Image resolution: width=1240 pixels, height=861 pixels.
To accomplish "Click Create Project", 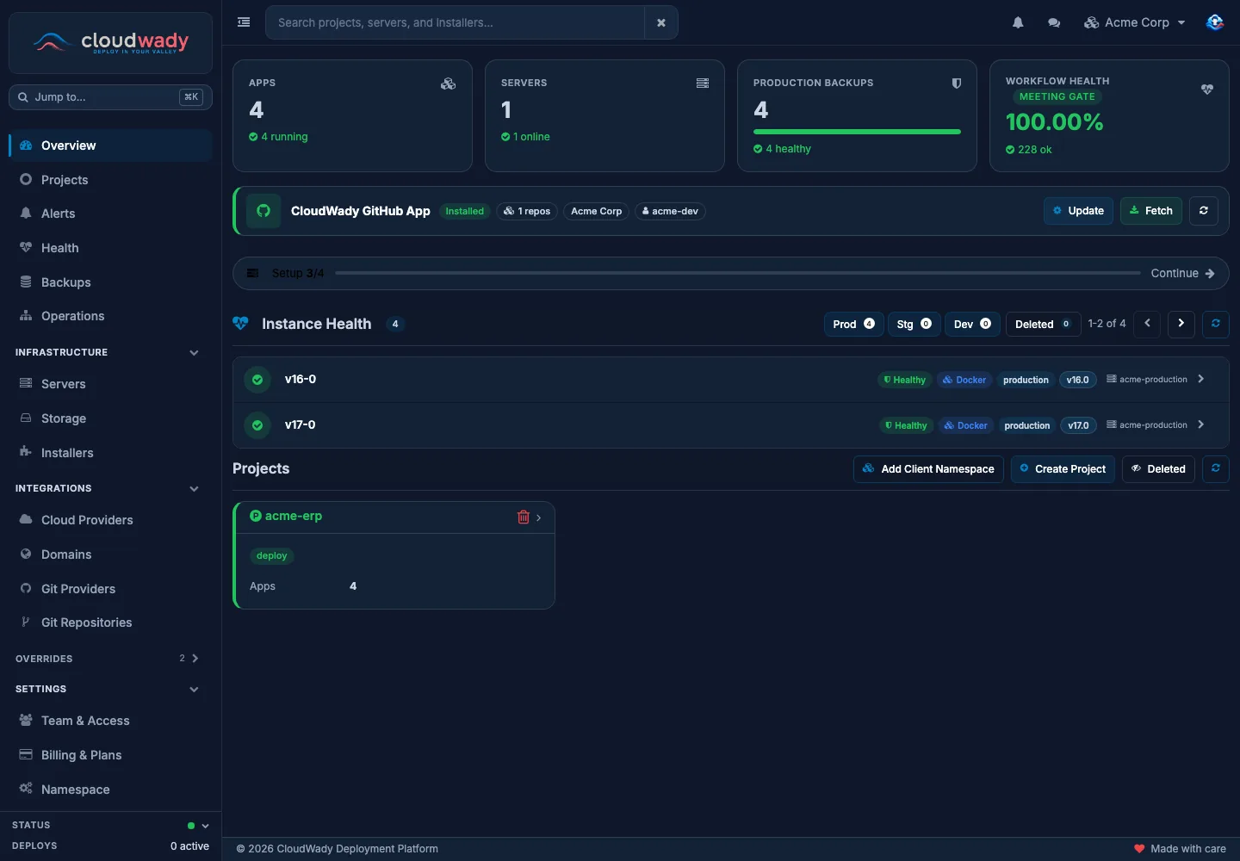I will pos(1063,469).
